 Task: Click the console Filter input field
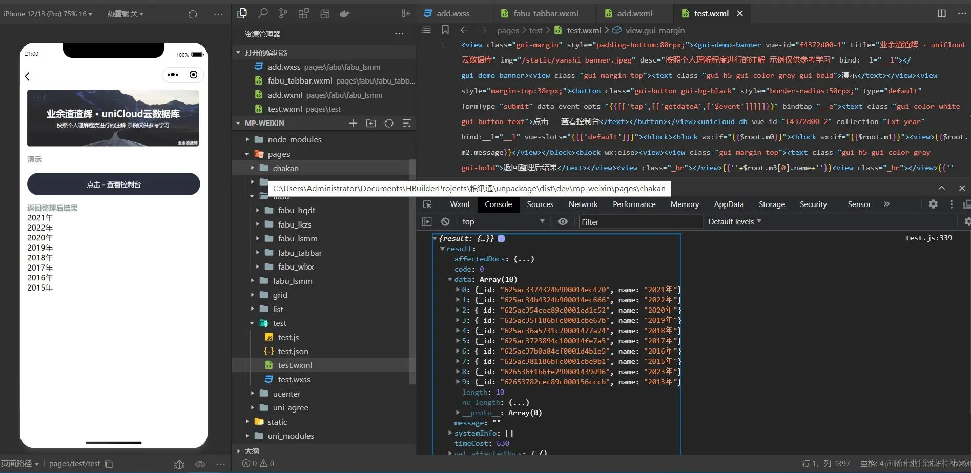click(x=640, y=222)
